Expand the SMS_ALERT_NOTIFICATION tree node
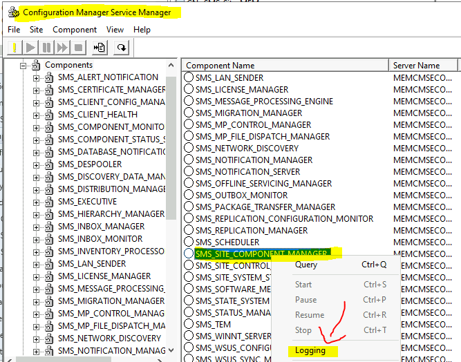 36,79
